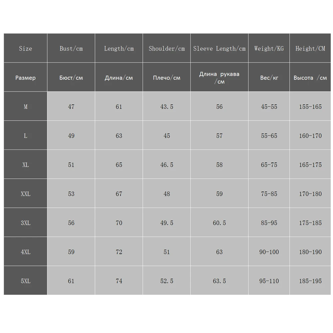
Task: Select the 185-195 height cell
Action: click(310, 281)
